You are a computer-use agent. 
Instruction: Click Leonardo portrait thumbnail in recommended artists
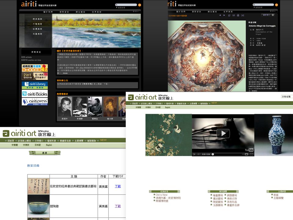click(x=110, y=107)
